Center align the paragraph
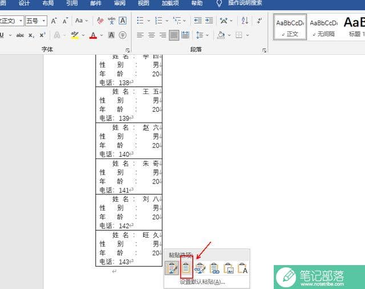Viewport: 365px width, 289px height. click(152, 35)
